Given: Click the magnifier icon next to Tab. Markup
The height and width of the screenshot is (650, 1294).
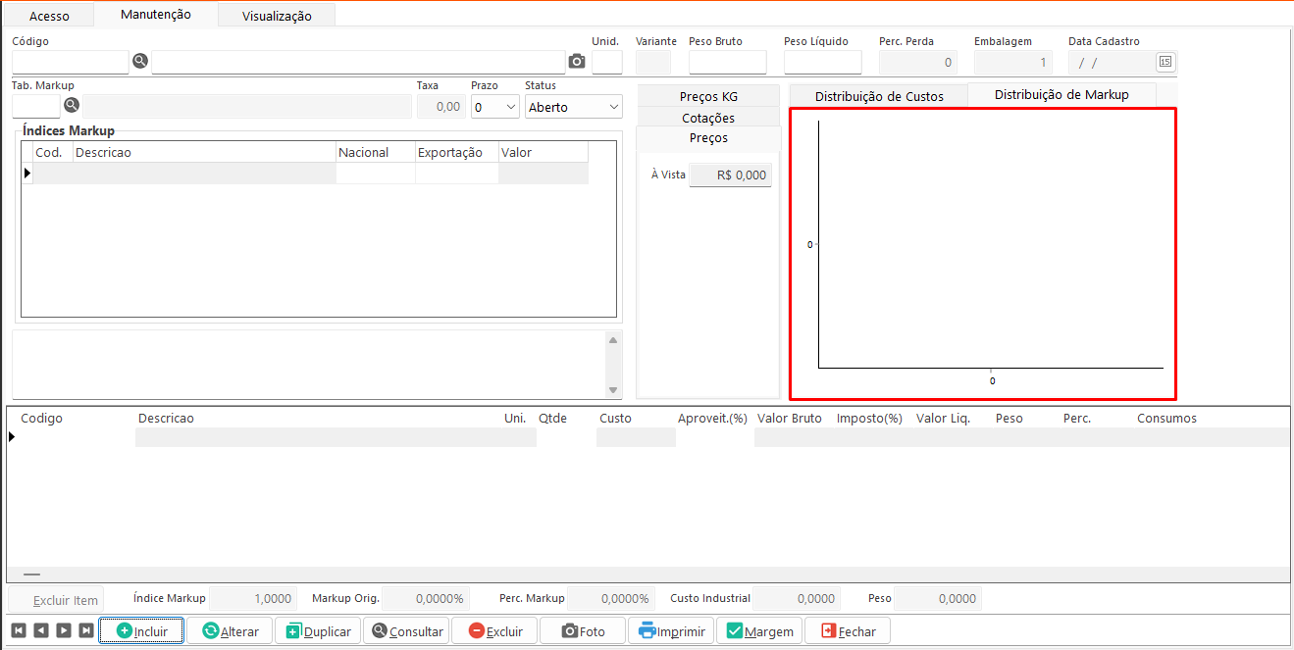Looking at the screenshot, I should coord(72,105).
